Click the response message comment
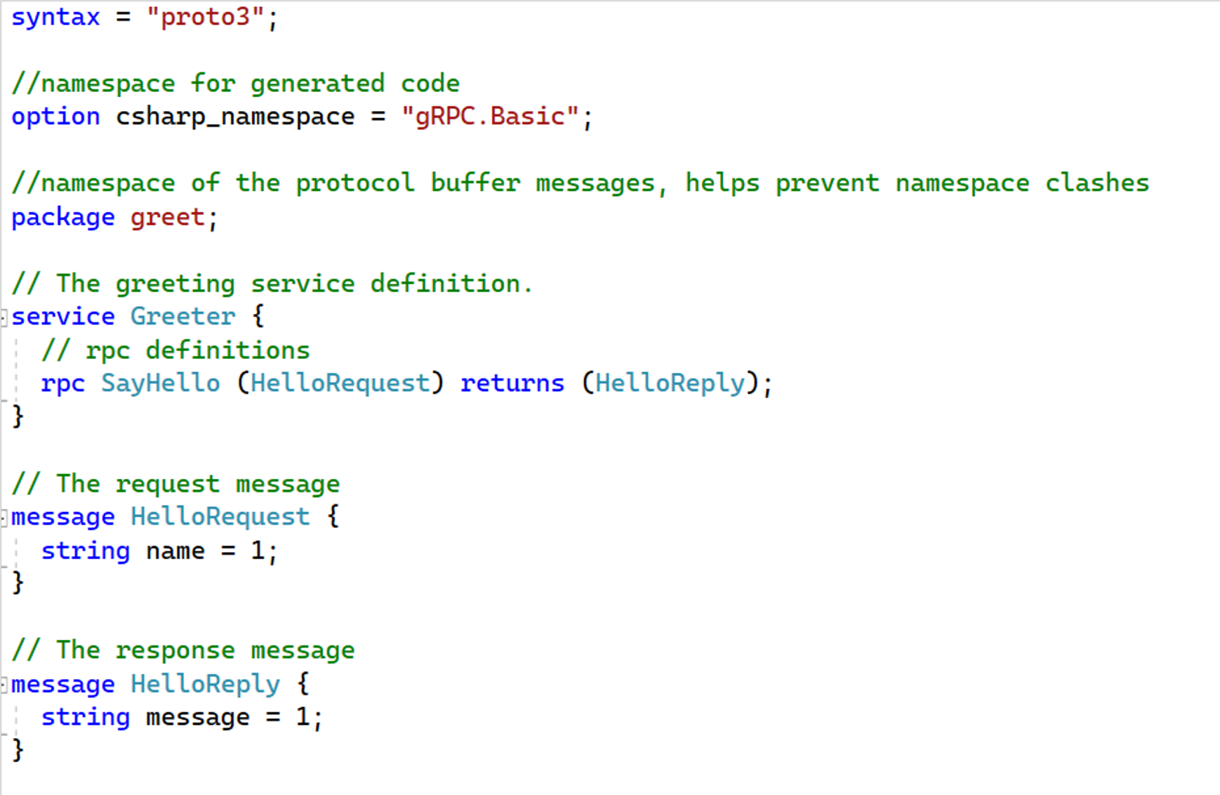The width and height of the screenshot is (1220, 795). point(183,651)
